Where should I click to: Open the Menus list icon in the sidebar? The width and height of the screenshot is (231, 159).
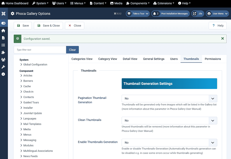coord(3,45)
